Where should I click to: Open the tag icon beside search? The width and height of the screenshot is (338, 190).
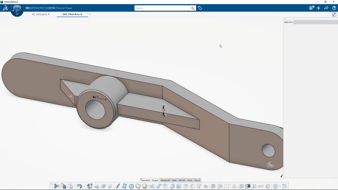point(200,8)
